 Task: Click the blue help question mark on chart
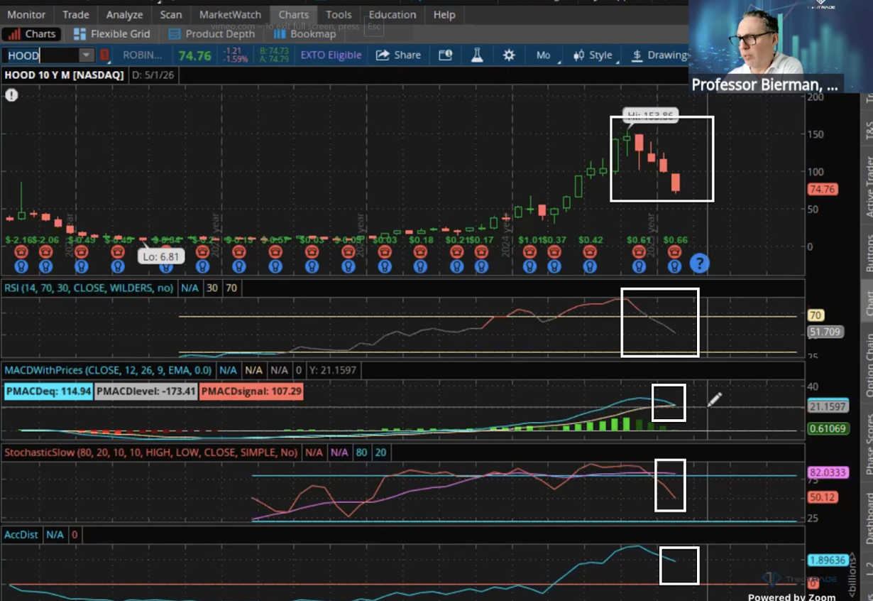tap(699, 264)
